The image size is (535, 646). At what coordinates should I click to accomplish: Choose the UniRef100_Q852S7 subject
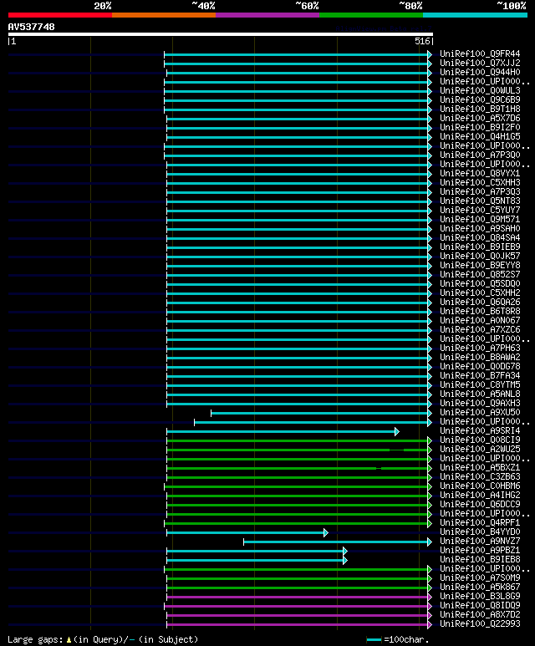(x=480, y=274)
